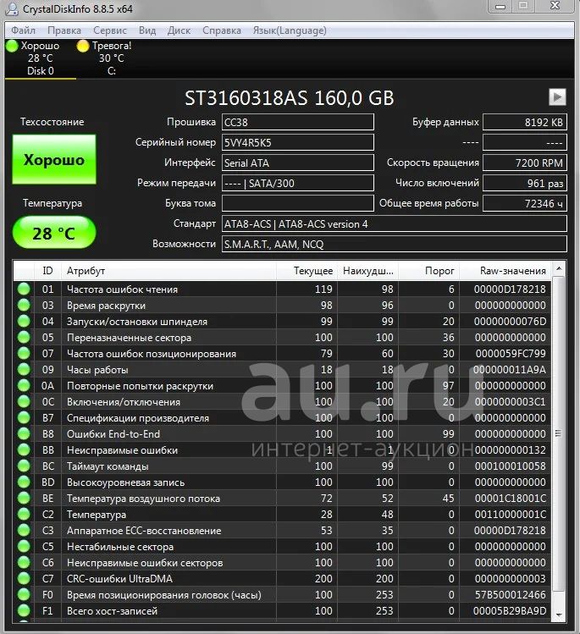Open the Файл menu
The image size is (580, 634).
click(23, 30)
